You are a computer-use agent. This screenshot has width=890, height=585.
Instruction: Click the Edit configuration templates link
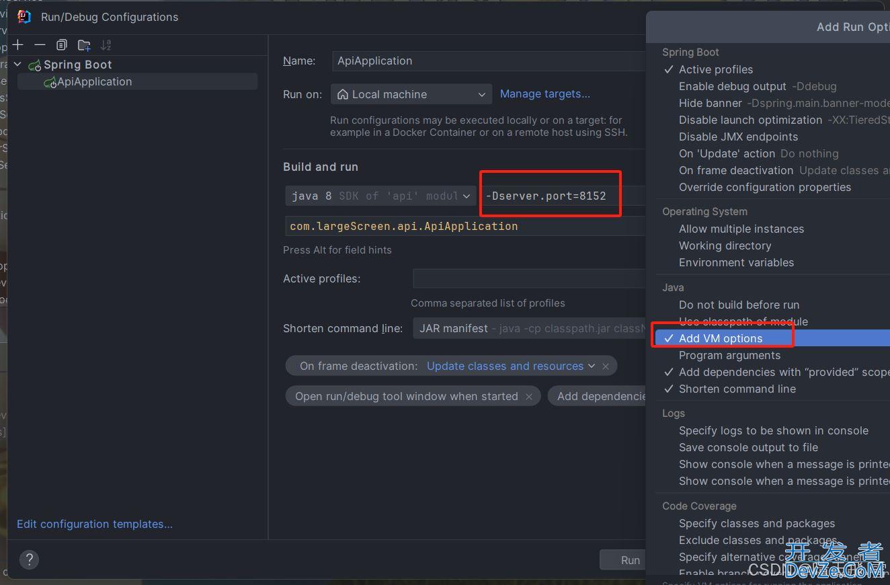click(95, 524)
